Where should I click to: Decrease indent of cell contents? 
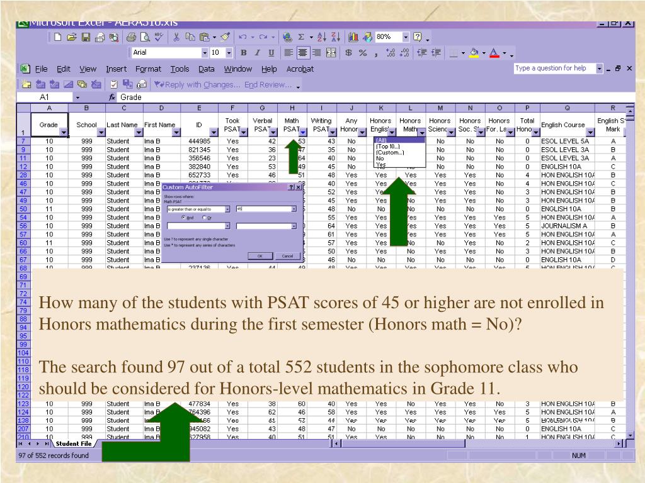[x=421, y=53]
